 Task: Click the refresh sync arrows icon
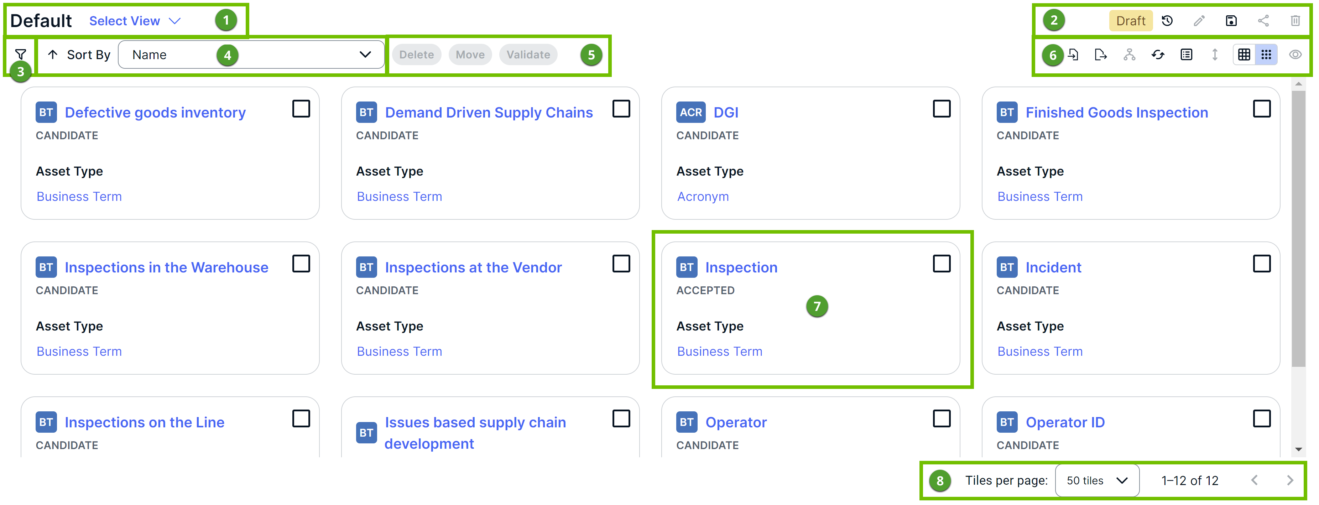point(1158,55)
